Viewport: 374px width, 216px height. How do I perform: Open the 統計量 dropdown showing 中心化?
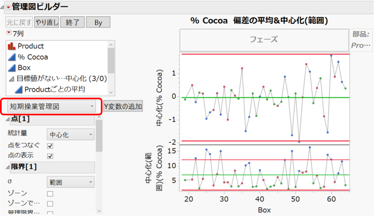click(x=70, y=134)
